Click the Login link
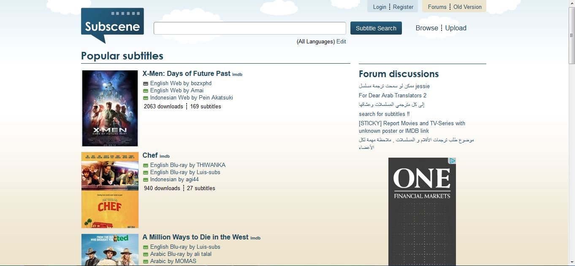This screenshot has width=575, height=266. (380, 7)
